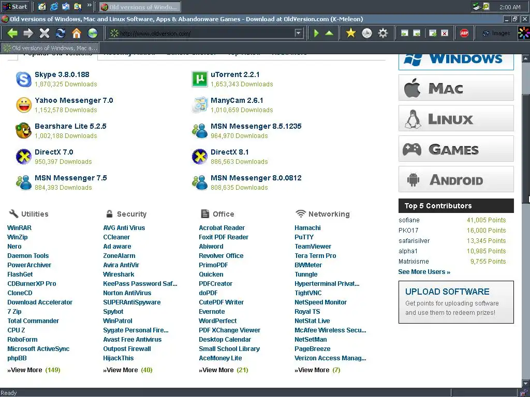Open the Games category banner
Viewport: 530px width, 397px height.
[456, 148]
